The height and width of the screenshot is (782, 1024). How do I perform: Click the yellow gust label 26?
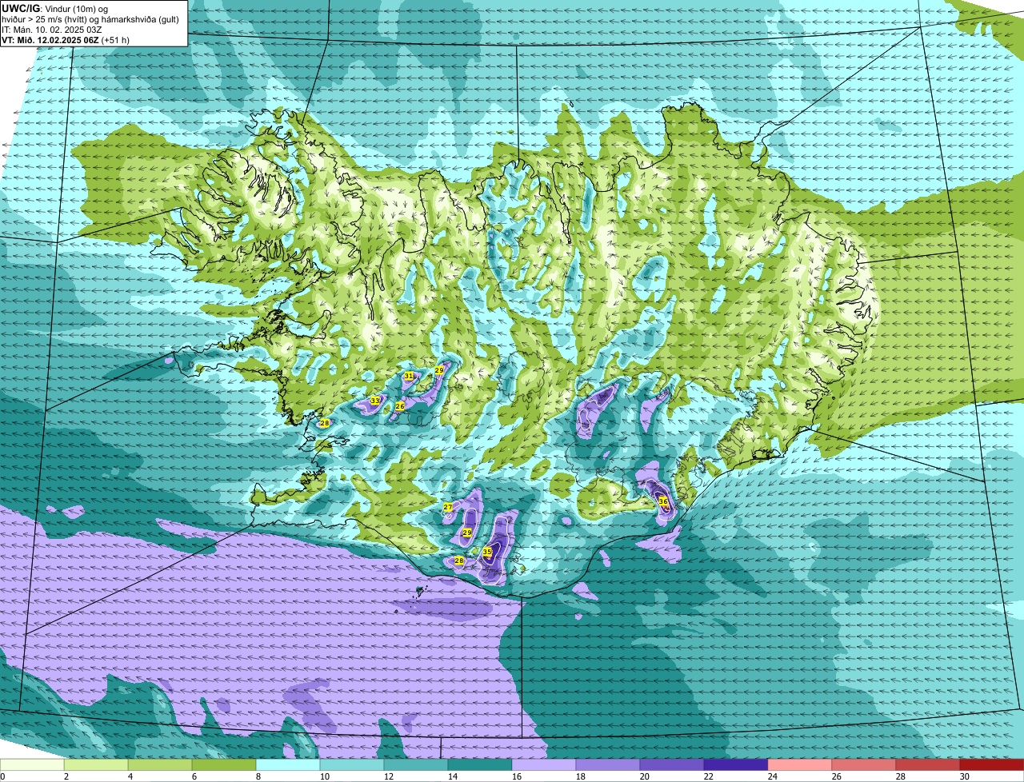coord(400,406)
